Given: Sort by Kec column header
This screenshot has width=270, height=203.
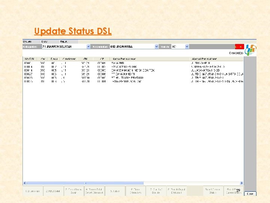Looking at the screenshot, I should coord(43,59).
